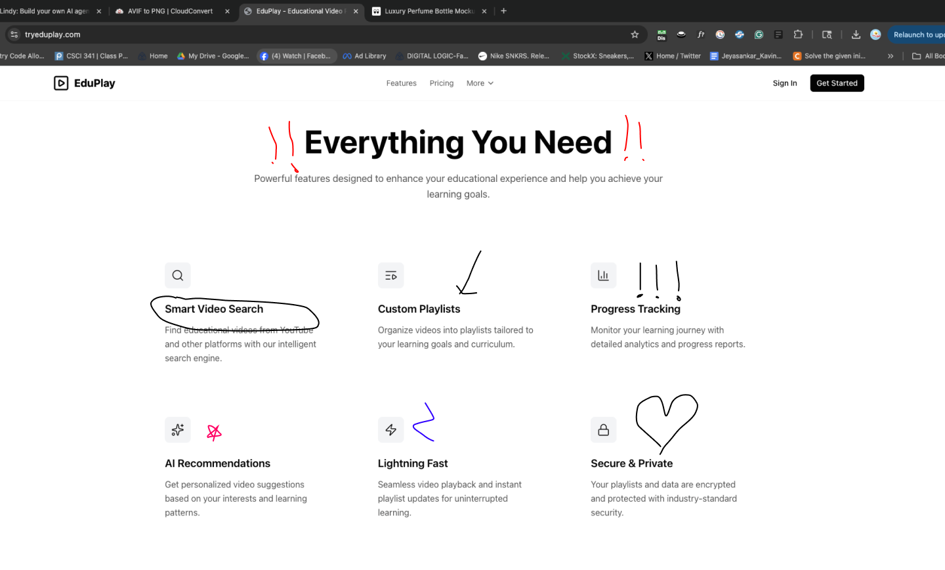This screenshot has width=945, height=570.
Task: Click the AI Recommendations title
Action: click(x=217, y=463)
